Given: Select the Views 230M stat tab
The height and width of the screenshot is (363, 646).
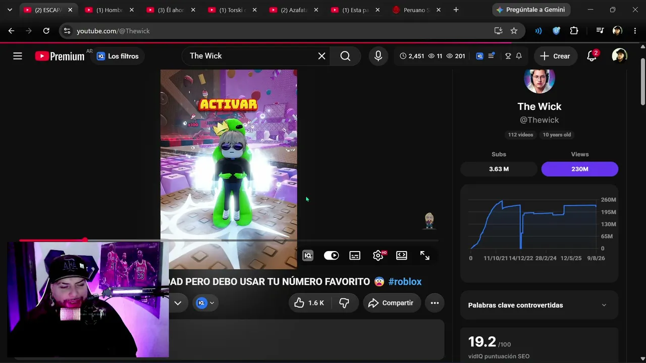Looking at the screenshot, I should coord(579,169).
